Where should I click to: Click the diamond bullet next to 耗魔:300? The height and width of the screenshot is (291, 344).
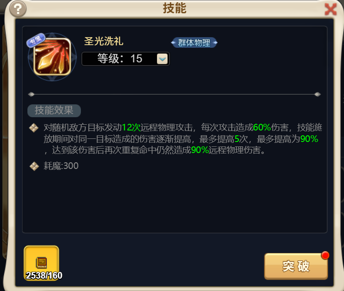tap(34, 166)
